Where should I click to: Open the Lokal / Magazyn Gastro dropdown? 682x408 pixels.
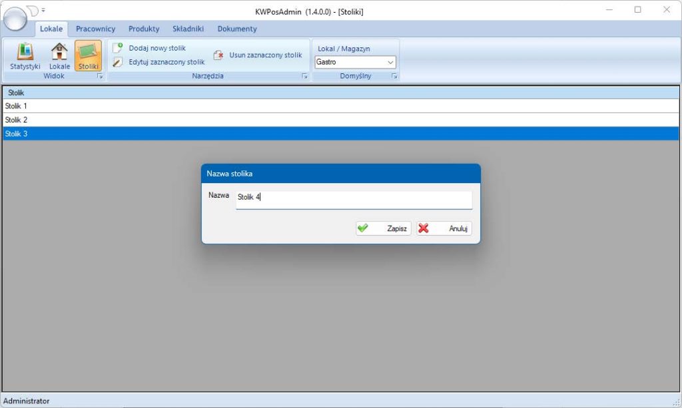click(355, 62)
